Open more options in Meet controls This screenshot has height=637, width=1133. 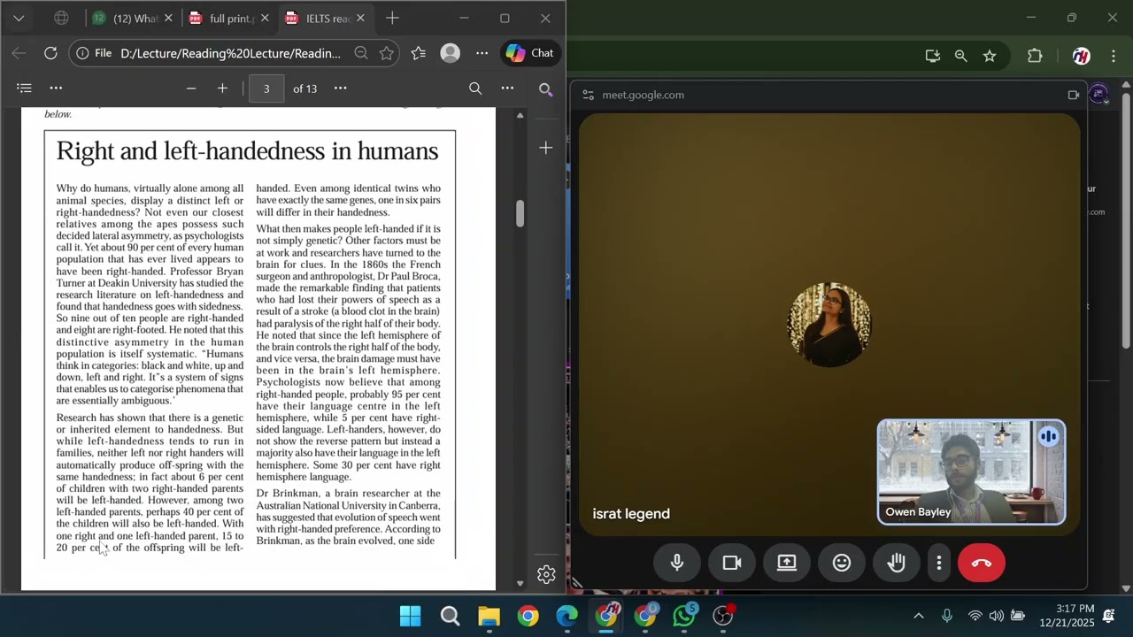[939, 563]
